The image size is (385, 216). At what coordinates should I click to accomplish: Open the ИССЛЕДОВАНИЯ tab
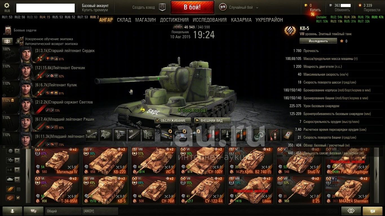pos(210,20)
